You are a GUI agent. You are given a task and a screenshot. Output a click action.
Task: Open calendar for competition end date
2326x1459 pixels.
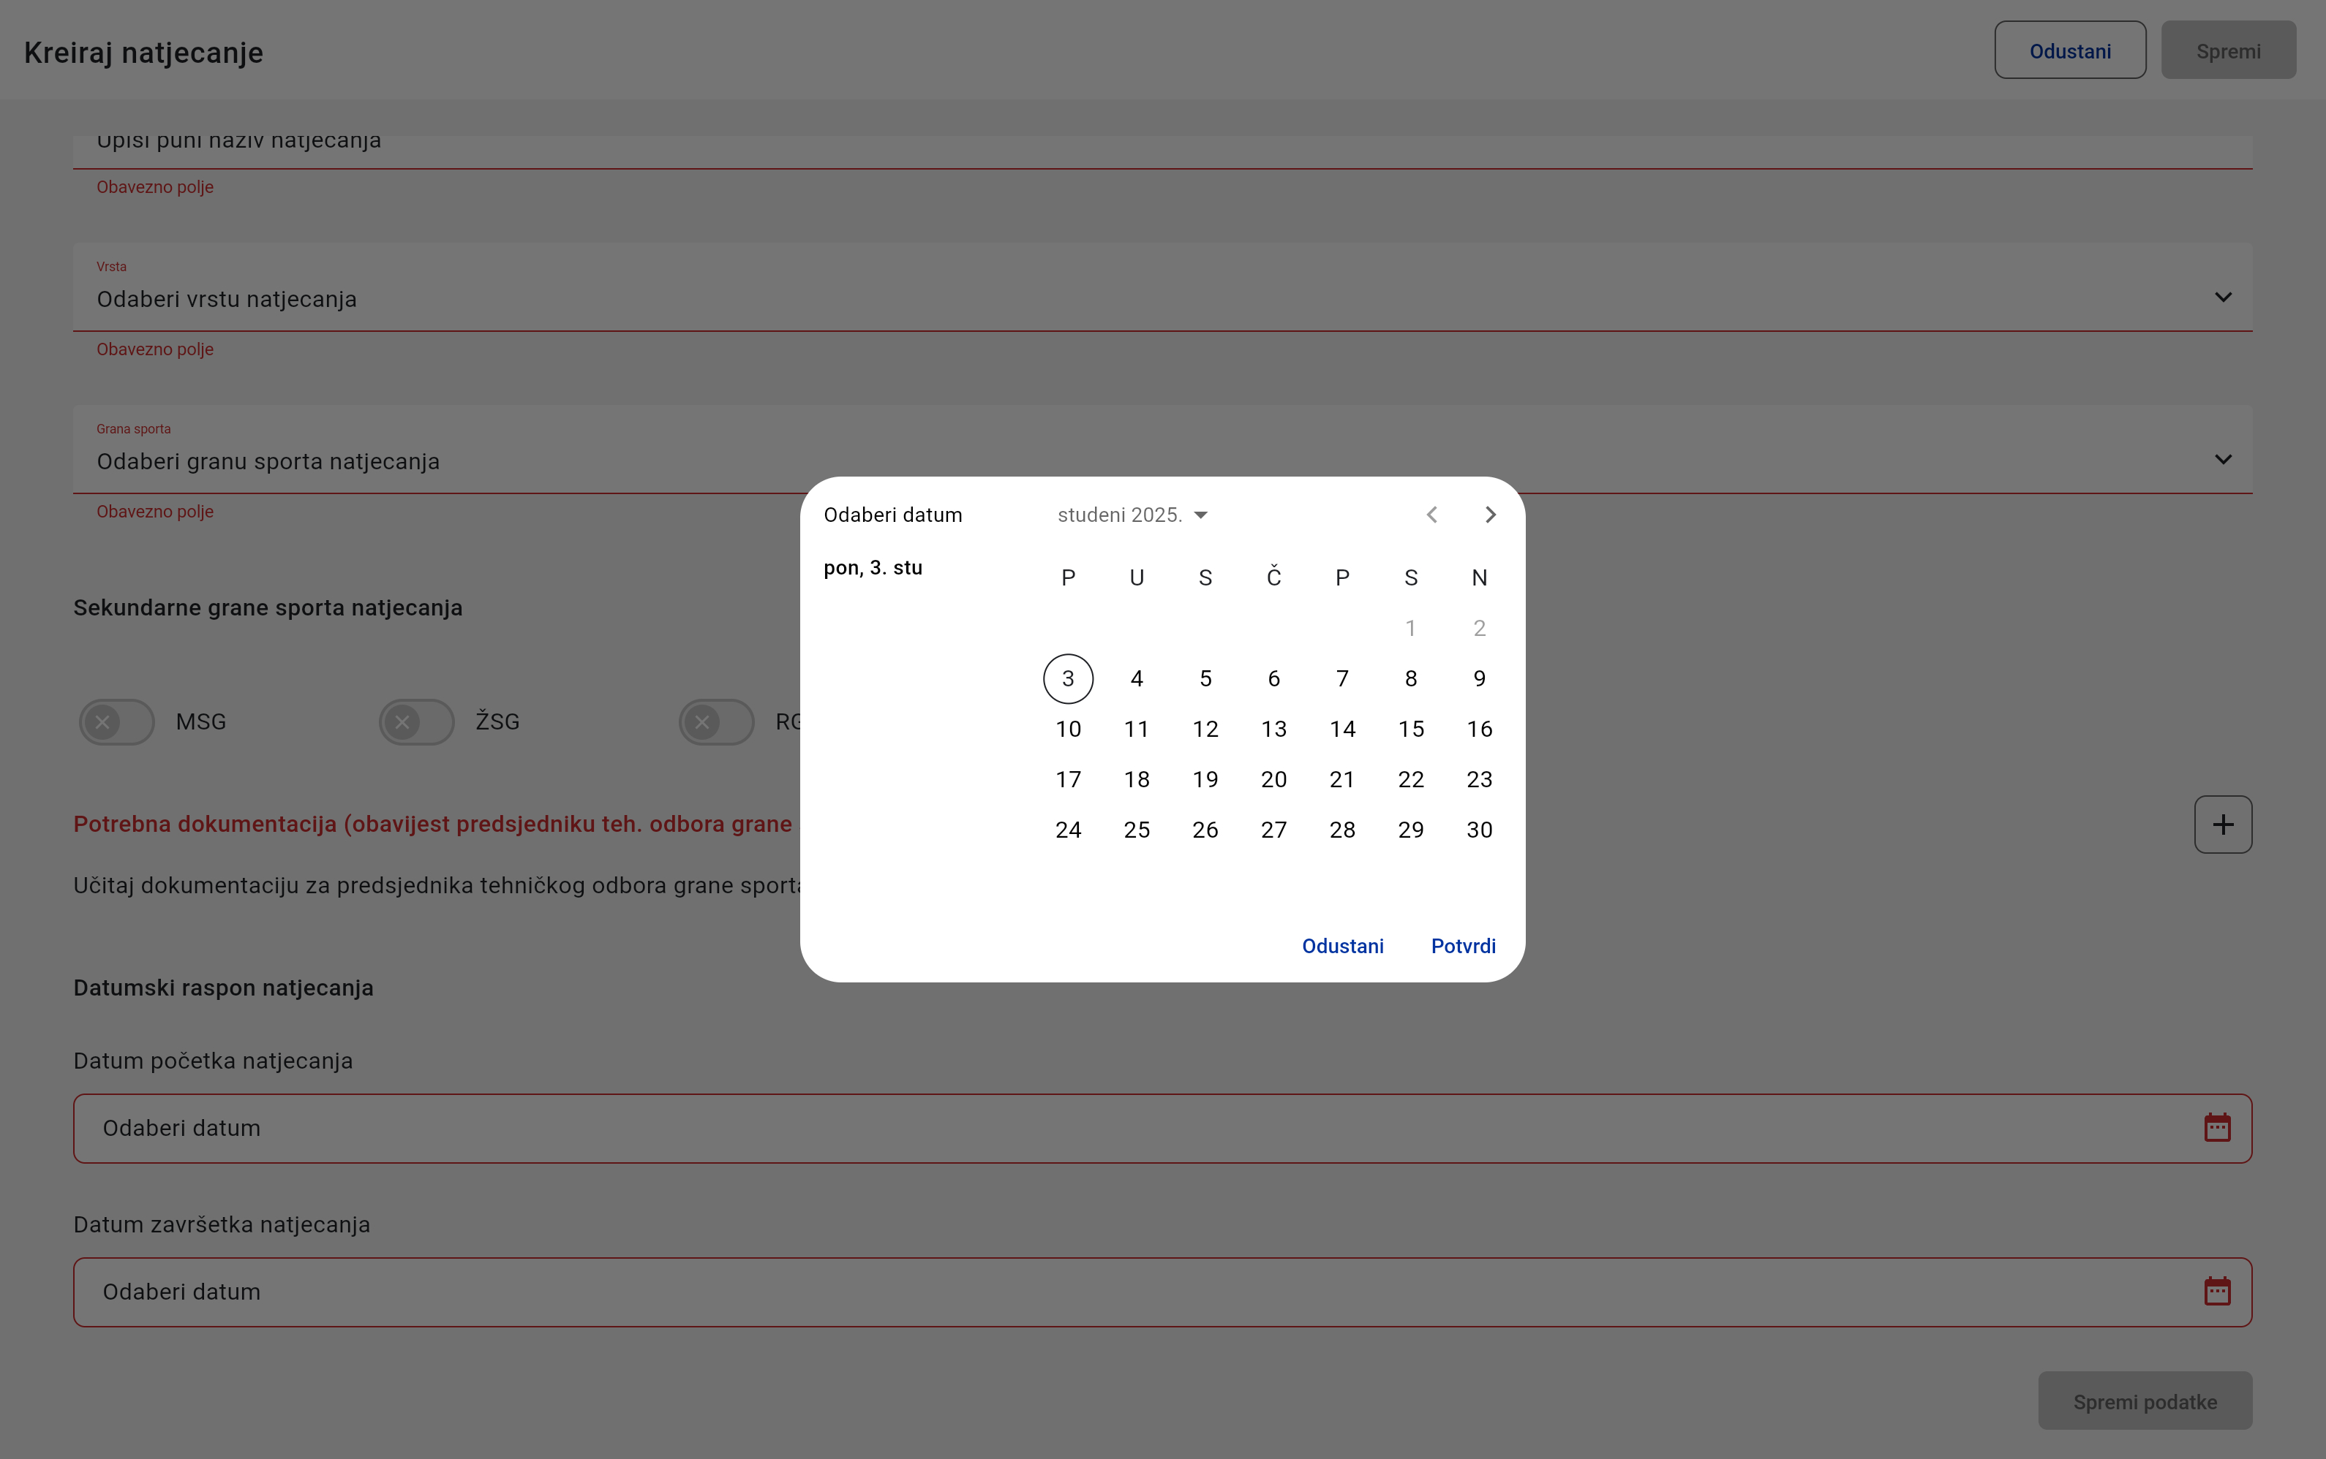click(2217, 1291)
